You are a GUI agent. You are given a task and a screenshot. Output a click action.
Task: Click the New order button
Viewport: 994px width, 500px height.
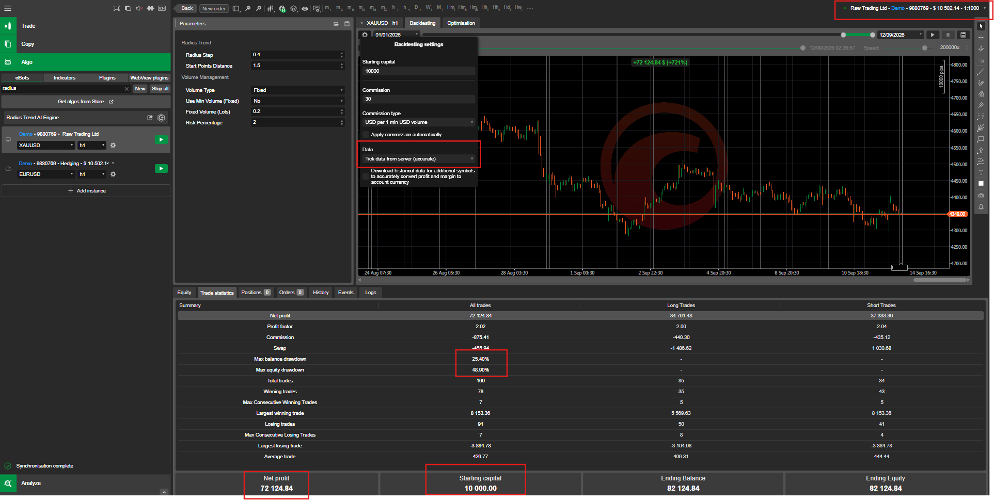click(214, 8)
